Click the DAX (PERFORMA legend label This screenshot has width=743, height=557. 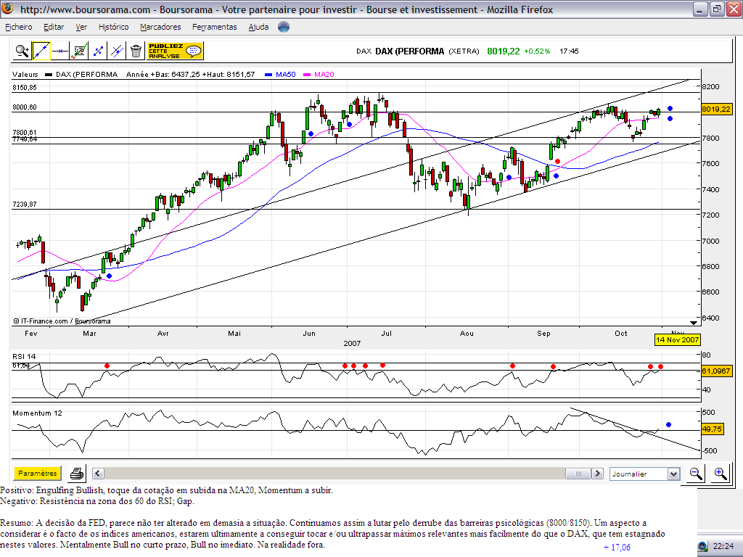coord(87,75)
